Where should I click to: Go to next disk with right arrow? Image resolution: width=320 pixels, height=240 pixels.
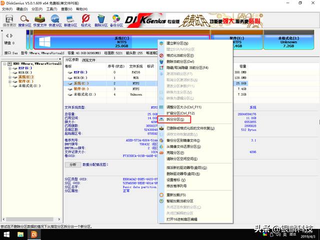(11, 35)
